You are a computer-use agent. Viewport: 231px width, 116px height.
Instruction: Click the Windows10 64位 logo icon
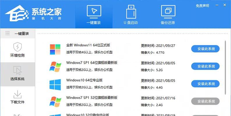(x=55, y=84)
